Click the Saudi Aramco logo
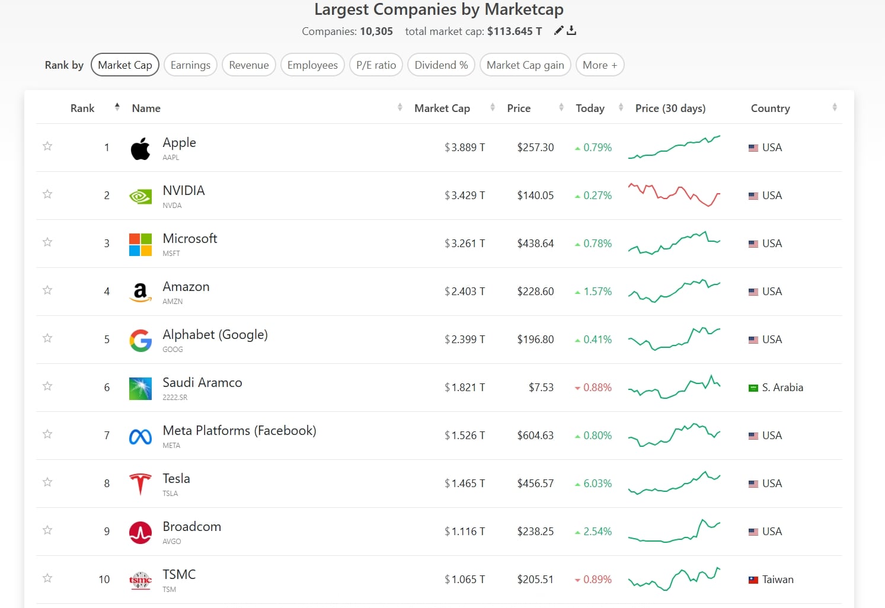The width and height of the screenshot is (885, 608). tap(140, 388)
